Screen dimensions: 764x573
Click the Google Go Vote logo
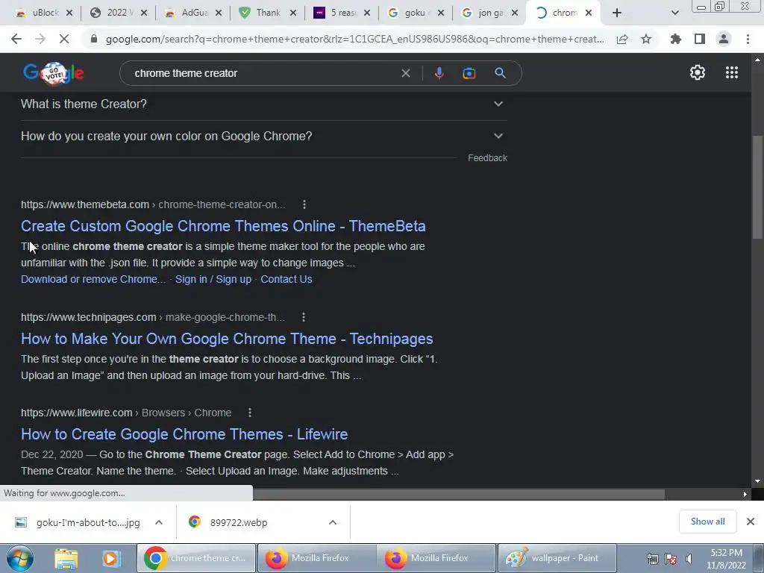(x=54, y=73)
